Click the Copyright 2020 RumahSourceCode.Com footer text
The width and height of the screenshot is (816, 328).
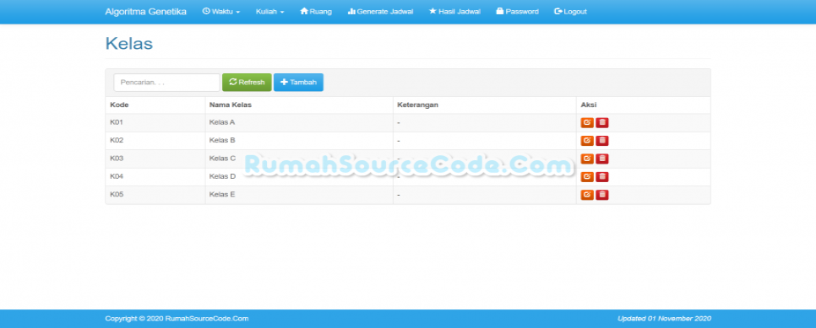coord(177,319)
